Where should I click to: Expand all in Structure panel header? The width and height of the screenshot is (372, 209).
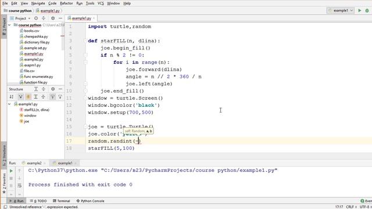[36, 89]
